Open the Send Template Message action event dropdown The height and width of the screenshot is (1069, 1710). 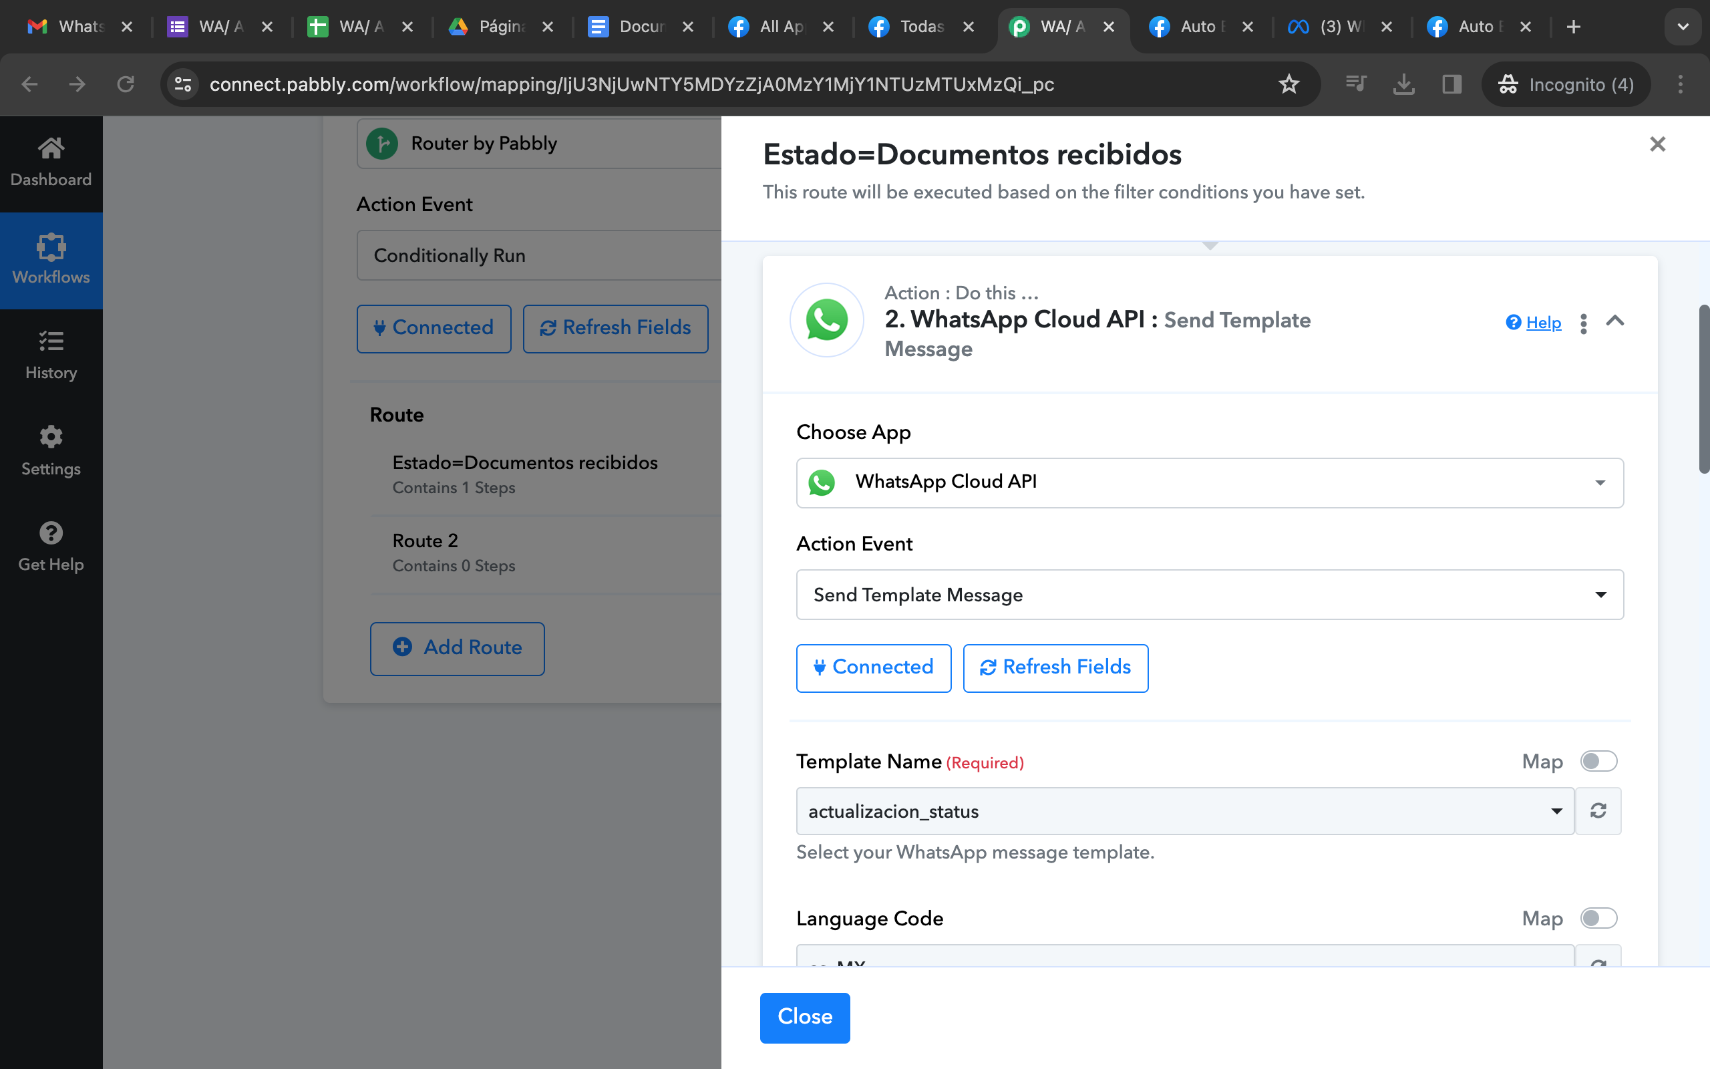pyautogui.click(x=1210, y=595)
